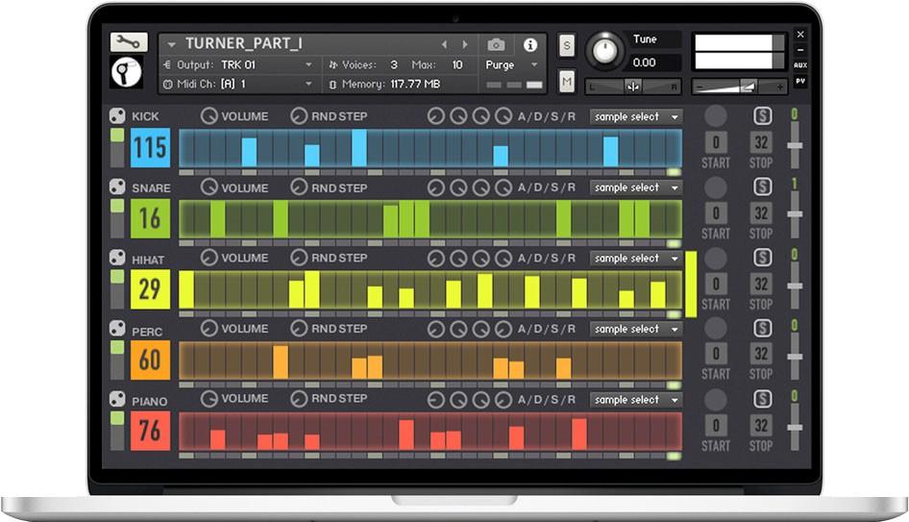Click the dice icon on SNARE row
The image size is (909, 522).
pos(117,186)
